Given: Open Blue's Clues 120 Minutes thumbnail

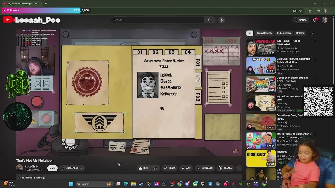Looking at the screenshot, I should pos(261,140).
